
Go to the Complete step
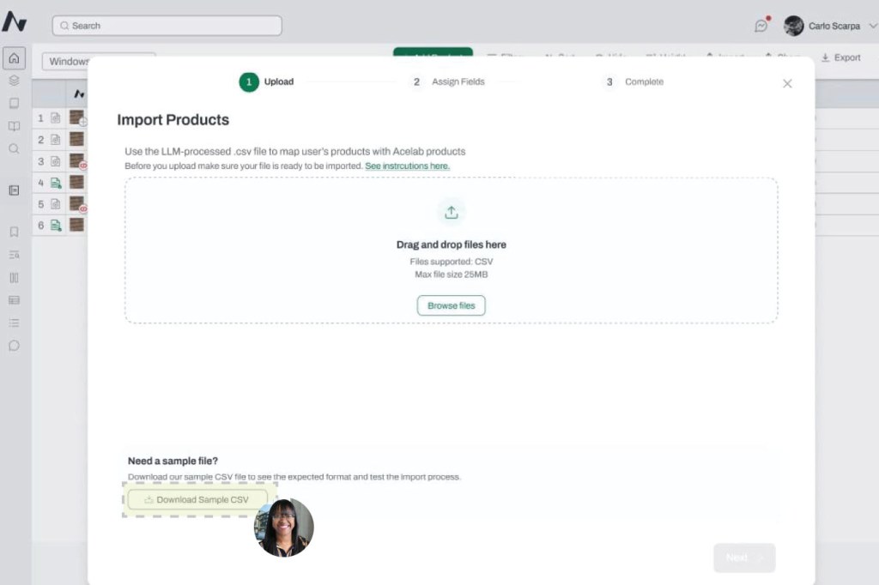pos(633,82)
